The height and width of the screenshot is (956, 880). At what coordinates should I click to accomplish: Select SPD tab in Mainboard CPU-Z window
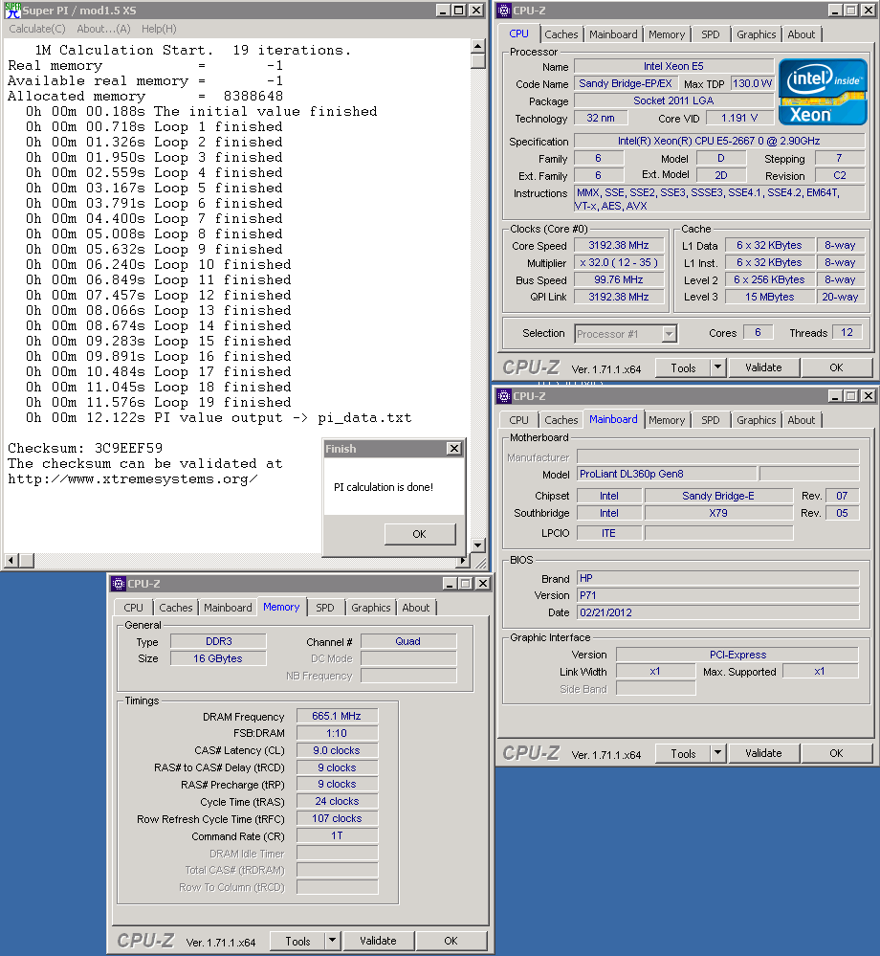click(711, 420)
